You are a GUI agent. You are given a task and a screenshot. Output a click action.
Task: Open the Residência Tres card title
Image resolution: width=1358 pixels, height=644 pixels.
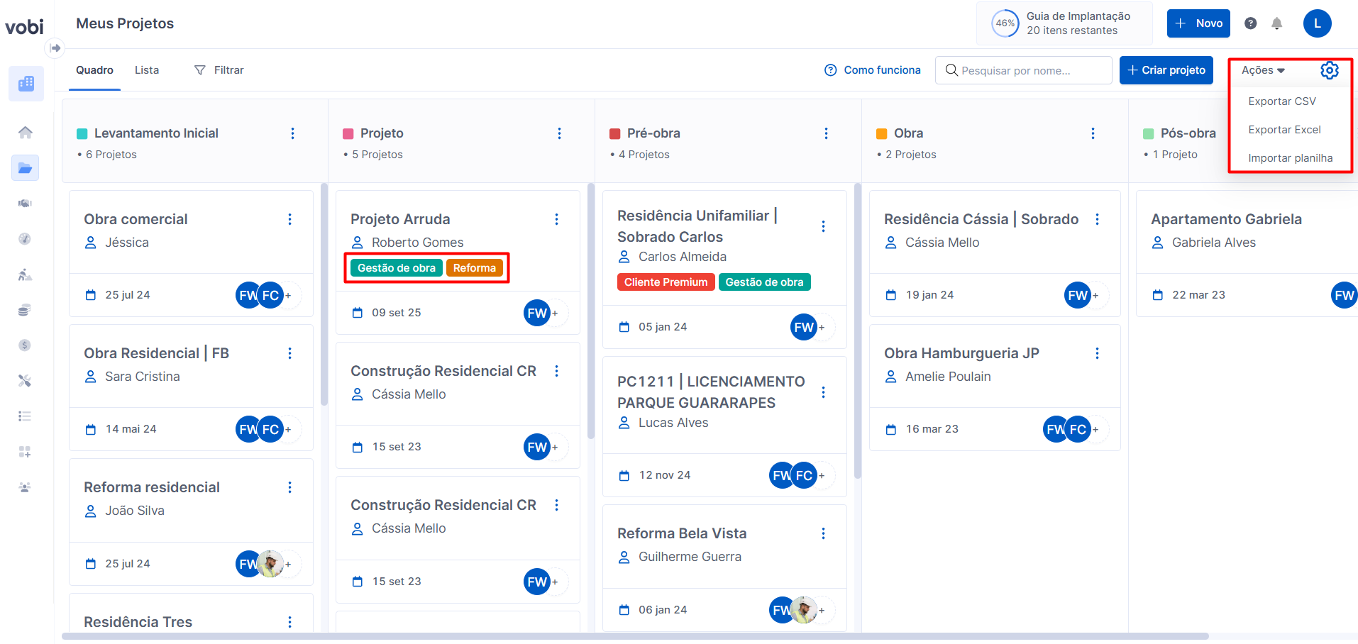point(138,622)
